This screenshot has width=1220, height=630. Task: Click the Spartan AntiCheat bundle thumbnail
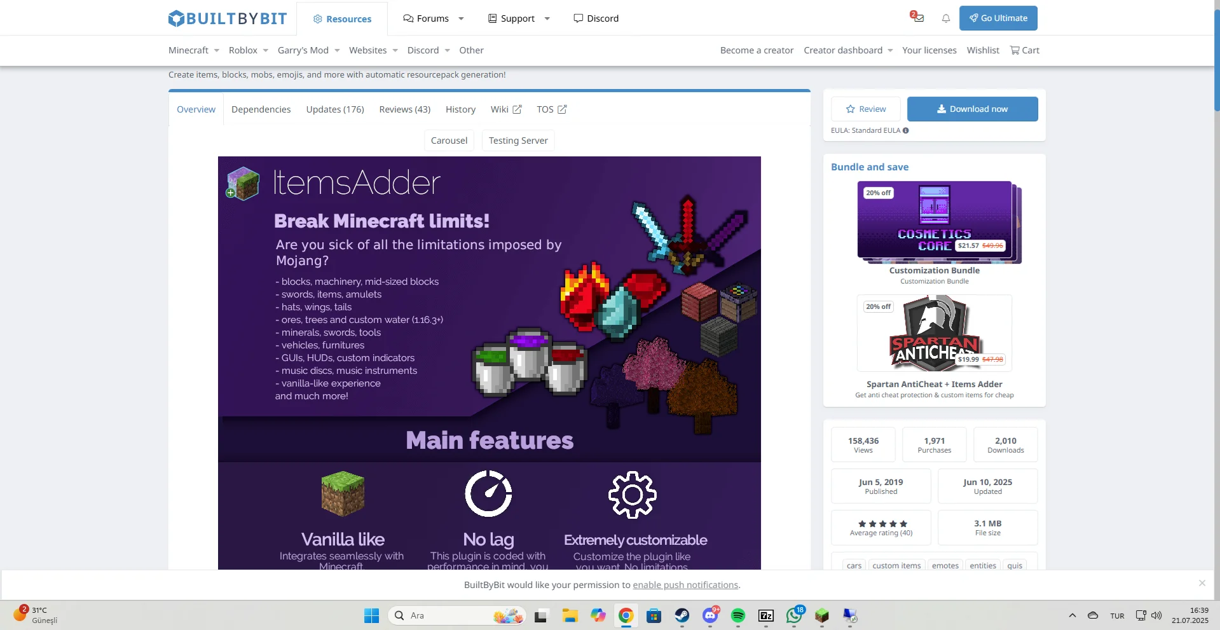(x=935, y=333)
